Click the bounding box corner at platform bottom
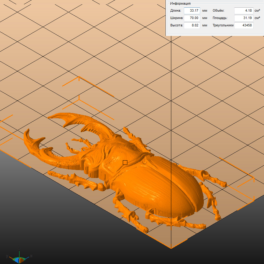Viewport: 264px width, 264px height. pos(171,247)
